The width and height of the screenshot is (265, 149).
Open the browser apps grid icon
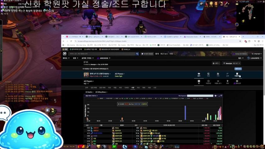pyautogui.click(x=63, y=45)
